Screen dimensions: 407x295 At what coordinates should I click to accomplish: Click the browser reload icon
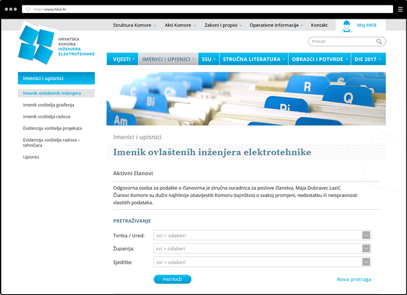[x=28, y=9]
